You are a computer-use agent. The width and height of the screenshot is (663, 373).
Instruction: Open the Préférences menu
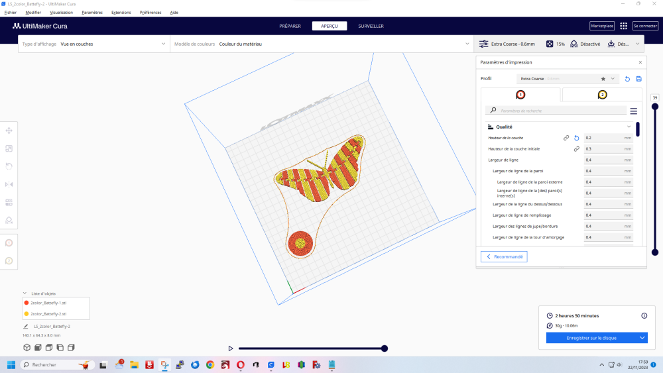click(151, 12)
